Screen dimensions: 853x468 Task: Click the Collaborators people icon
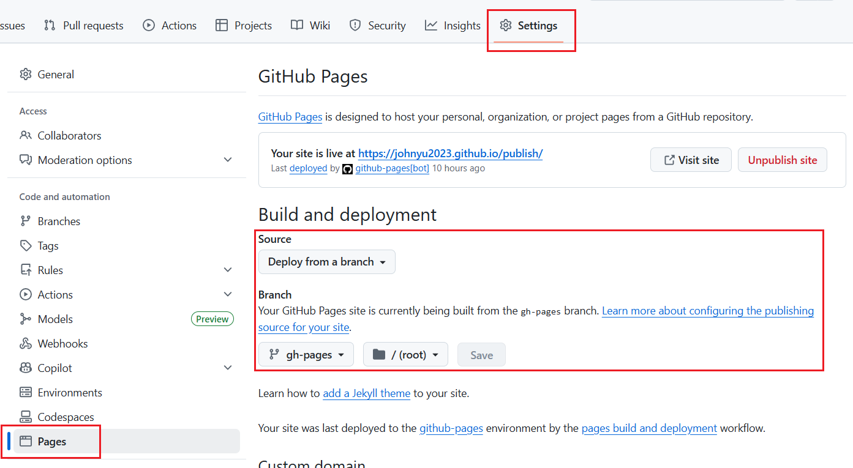(x=26, y=135)
